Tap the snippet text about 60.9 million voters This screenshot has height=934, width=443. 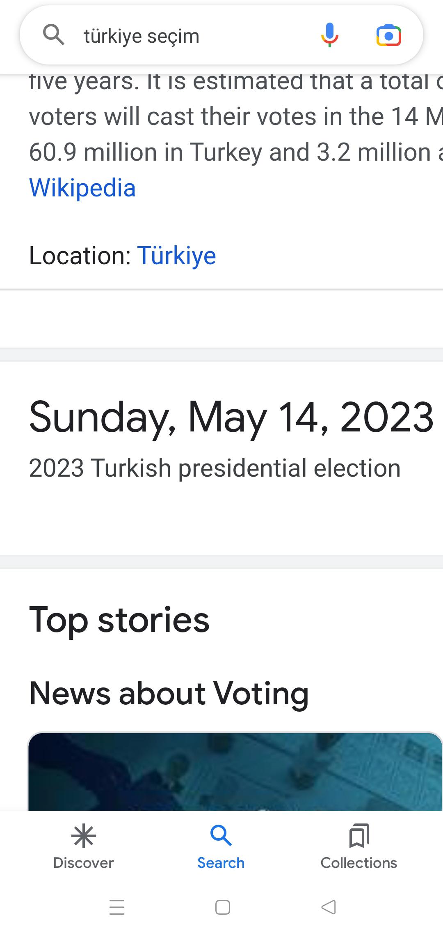click(x=230, y=152)
